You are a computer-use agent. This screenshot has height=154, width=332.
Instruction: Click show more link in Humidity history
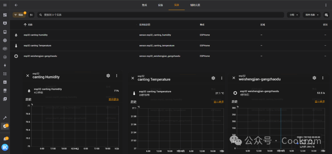tap(114, 99)
